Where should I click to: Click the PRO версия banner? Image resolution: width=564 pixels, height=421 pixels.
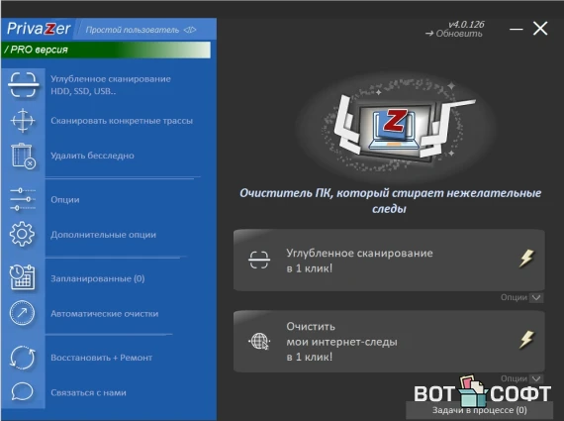click(x=106, y=50)
